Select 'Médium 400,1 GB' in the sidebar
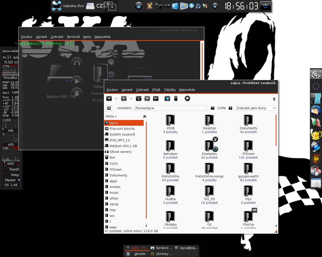 124,146
